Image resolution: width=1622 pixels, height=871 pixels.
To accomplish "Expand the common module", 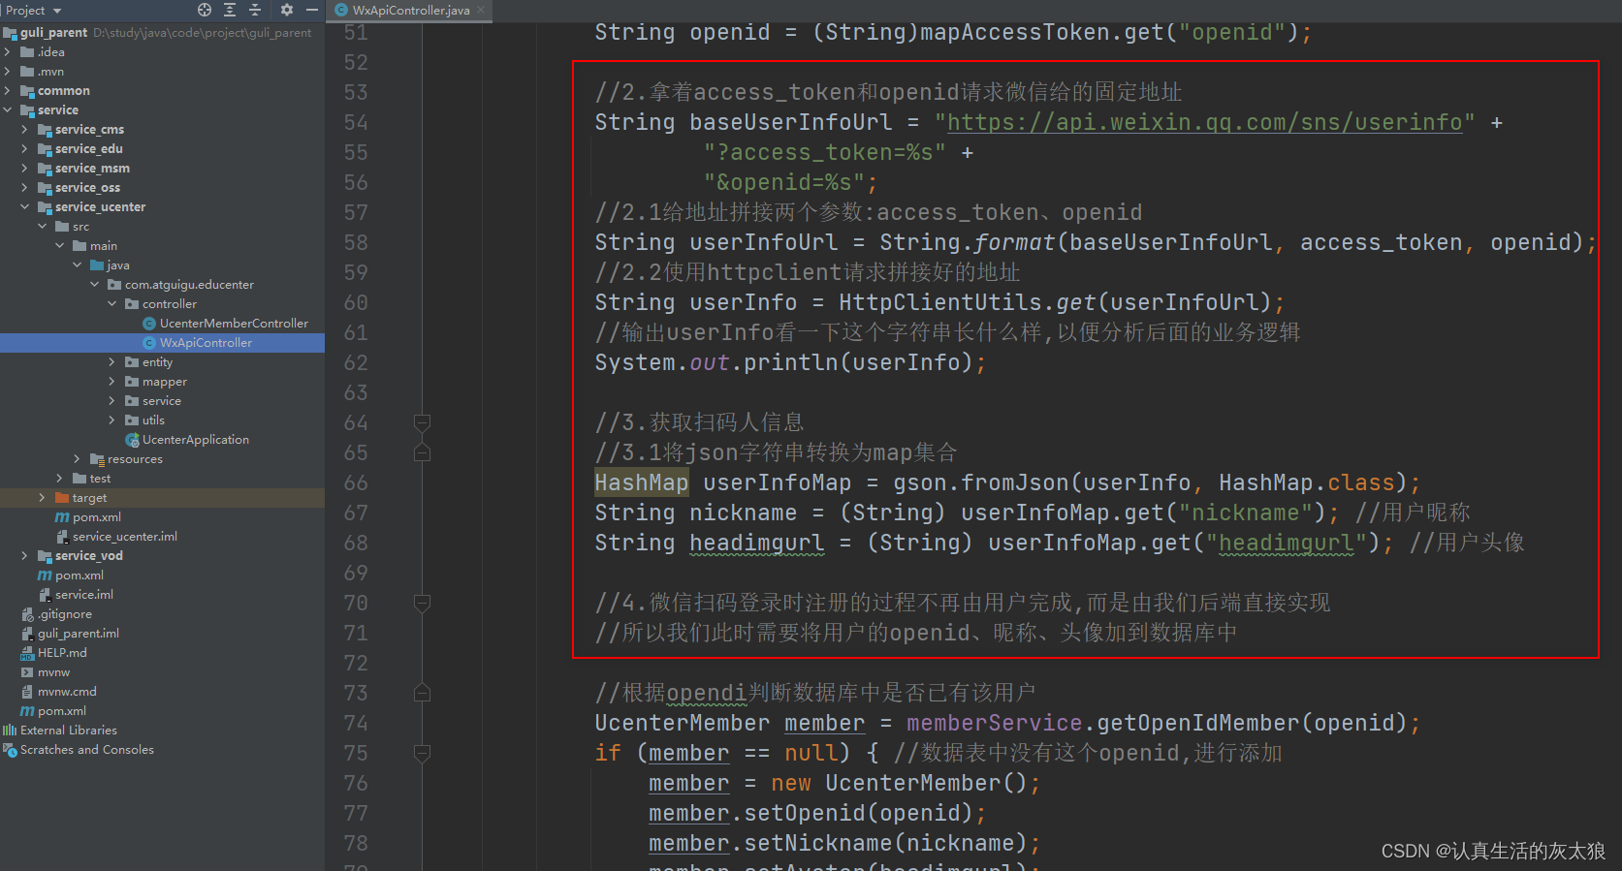I will pyautogui.click(x=8, y=91).
